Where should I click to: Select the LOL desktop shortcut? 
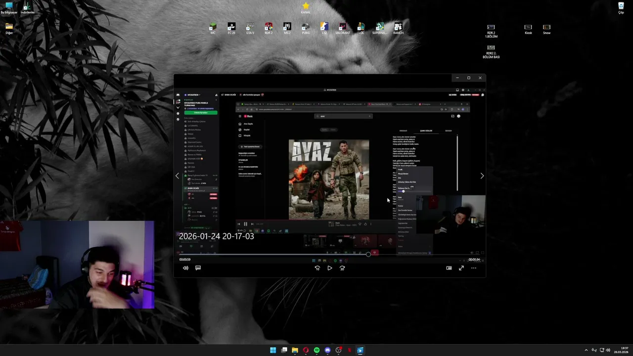tap(361, 28)
